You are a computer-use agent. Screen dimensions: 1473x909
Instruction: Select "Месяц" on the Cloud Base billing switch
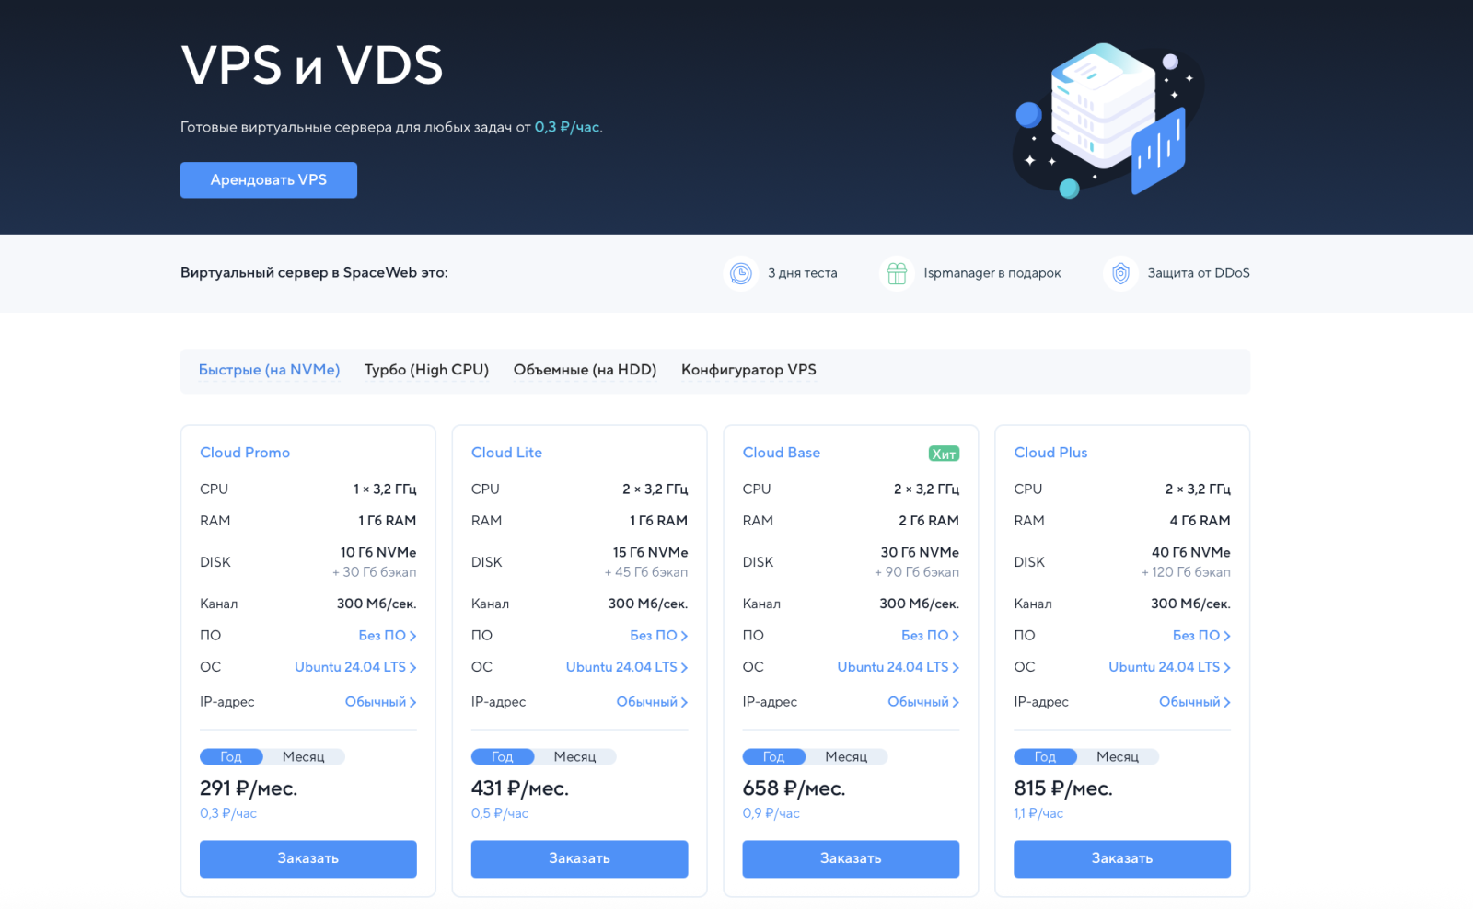tap(845, 757)
